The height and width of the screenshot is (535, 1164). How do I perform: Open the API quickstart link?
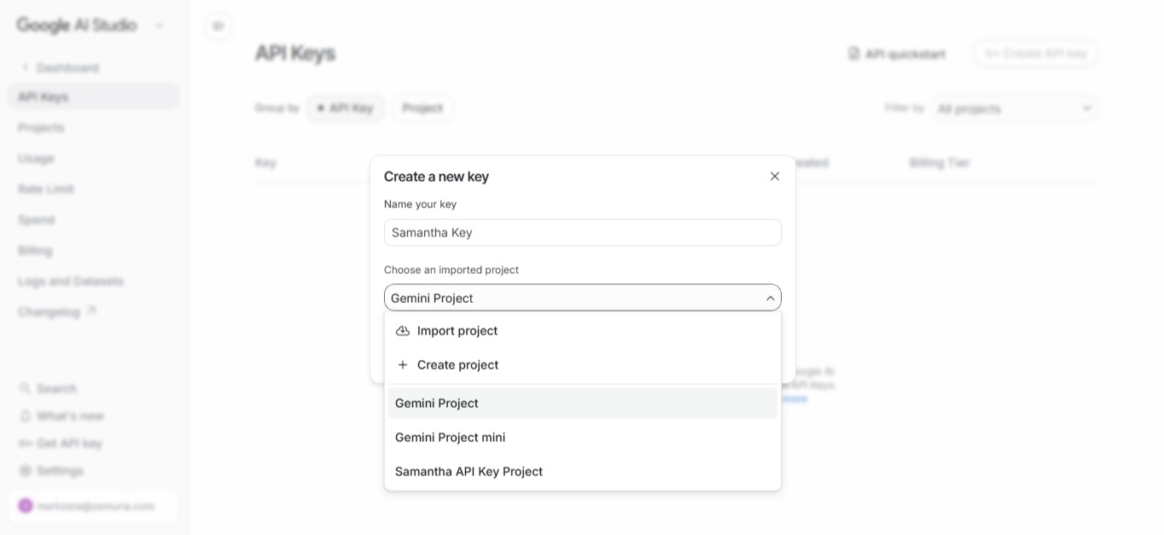point(897,54)
